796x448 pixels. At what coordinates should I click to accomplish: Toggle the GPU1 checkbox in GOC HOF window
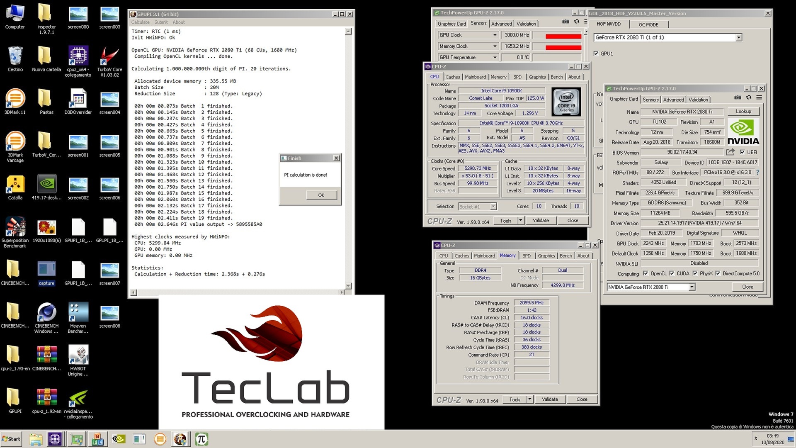tap(596, 54)
